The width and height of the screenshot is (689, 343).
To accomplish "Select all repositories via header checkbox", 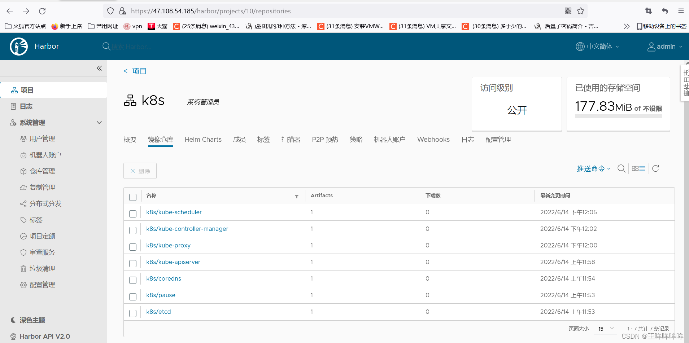I will [132, 197].
